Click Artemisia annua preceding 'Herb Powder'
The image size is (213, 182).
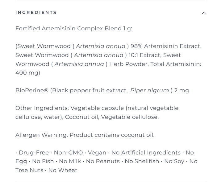pos(79,64)
